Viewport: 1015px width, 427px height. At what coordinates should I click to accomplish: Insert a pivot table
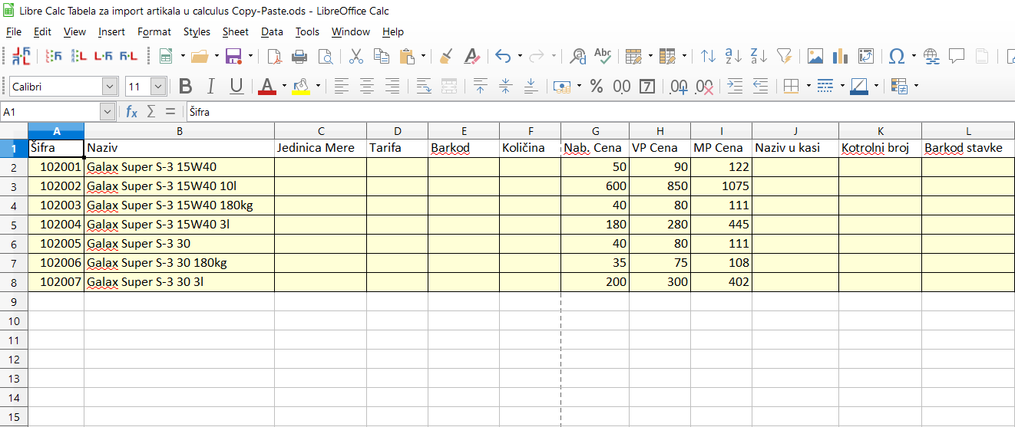pyautogui.click(x=866, y=56)
